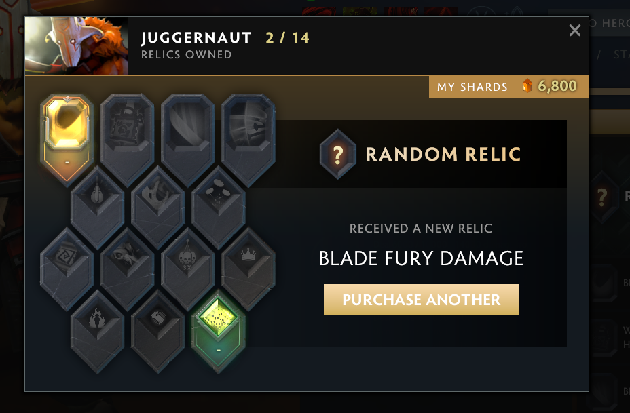Screen dimensions: 630x413
Task: Click the spiral scroll relic slot
Action: (x=67, y=269)
